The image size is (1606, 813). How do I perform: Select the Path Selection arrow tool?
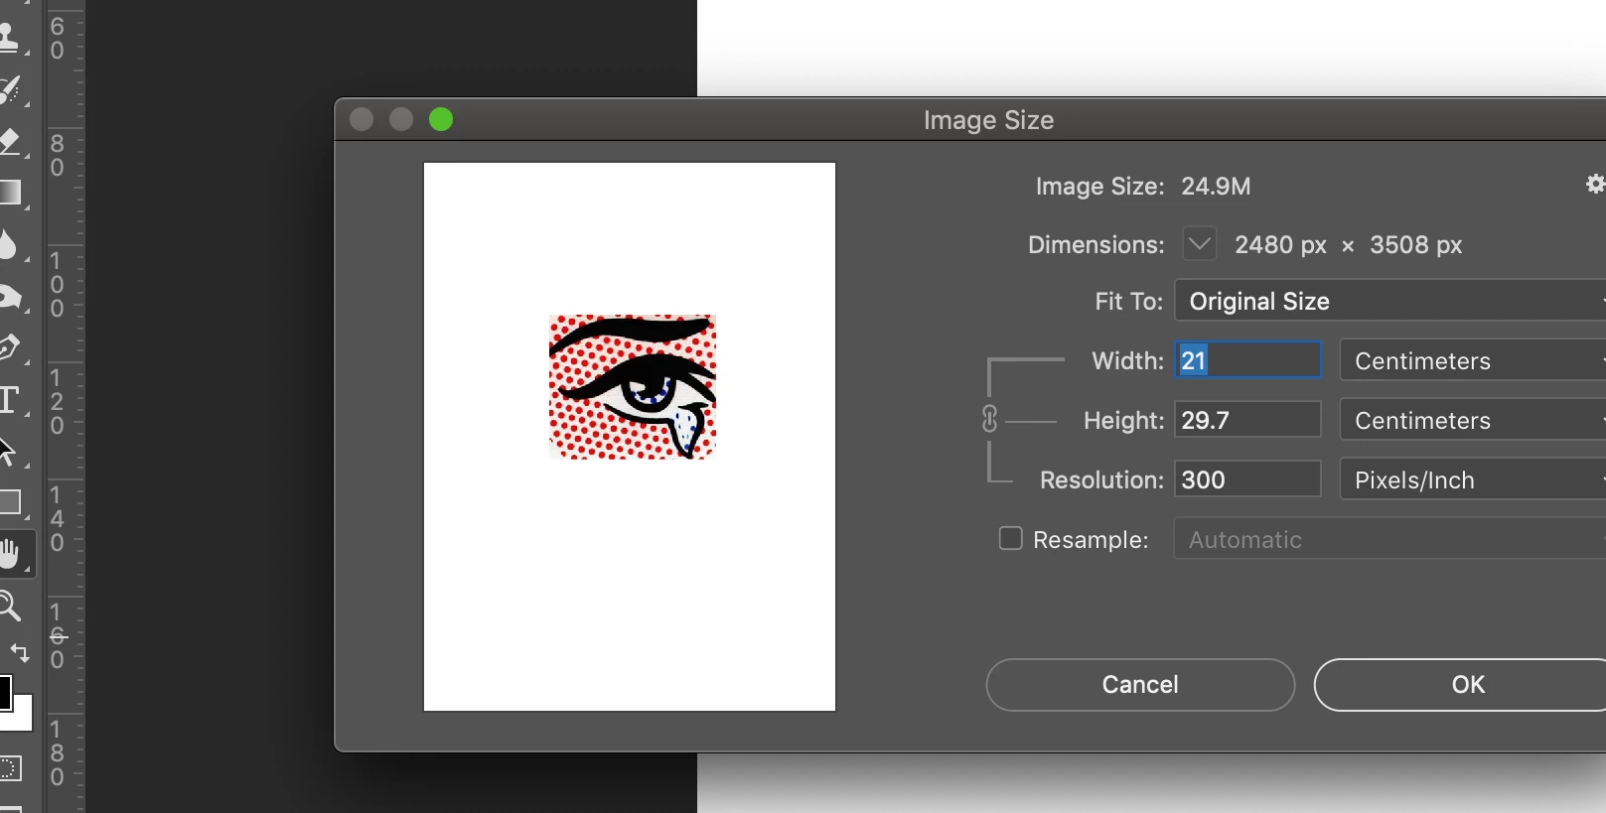pos(7,452)
